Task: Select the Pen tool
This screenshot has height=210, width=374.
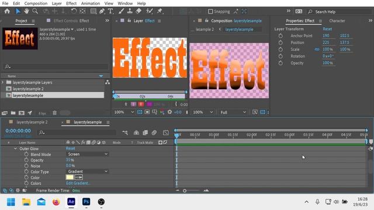Action: 102,11
